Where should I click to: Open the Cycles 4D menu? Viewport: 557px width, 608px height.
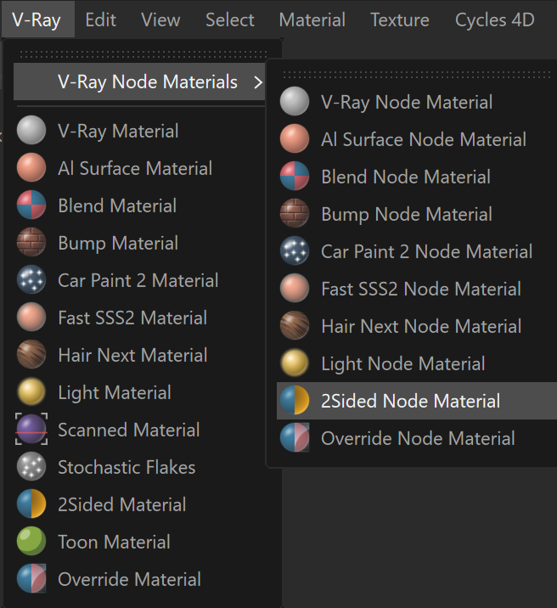click(495, 20)
